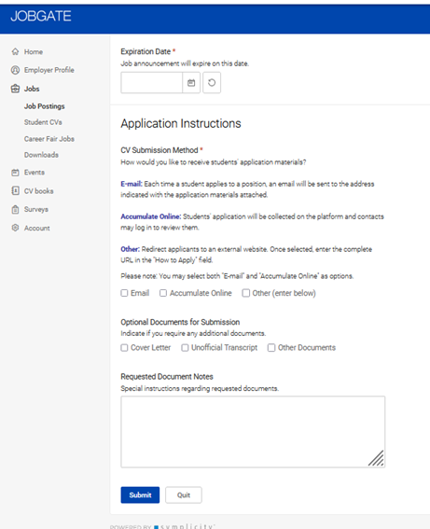Go to Job Postings submenu
Image resolution: width=430 pixels, height=529 pixels.
(x=44, y=106)
